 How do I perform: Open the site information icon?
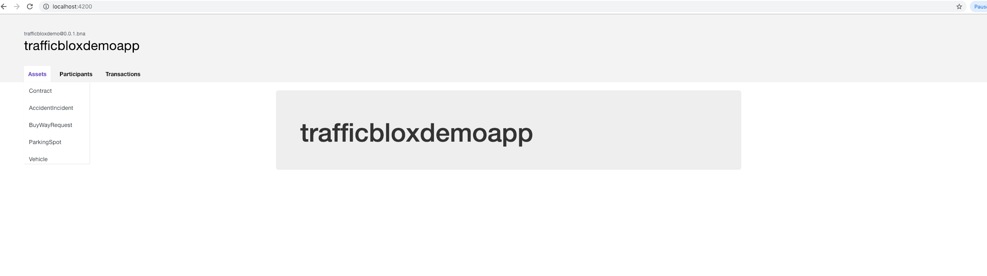pyautogui.click(x=46, y=7)
